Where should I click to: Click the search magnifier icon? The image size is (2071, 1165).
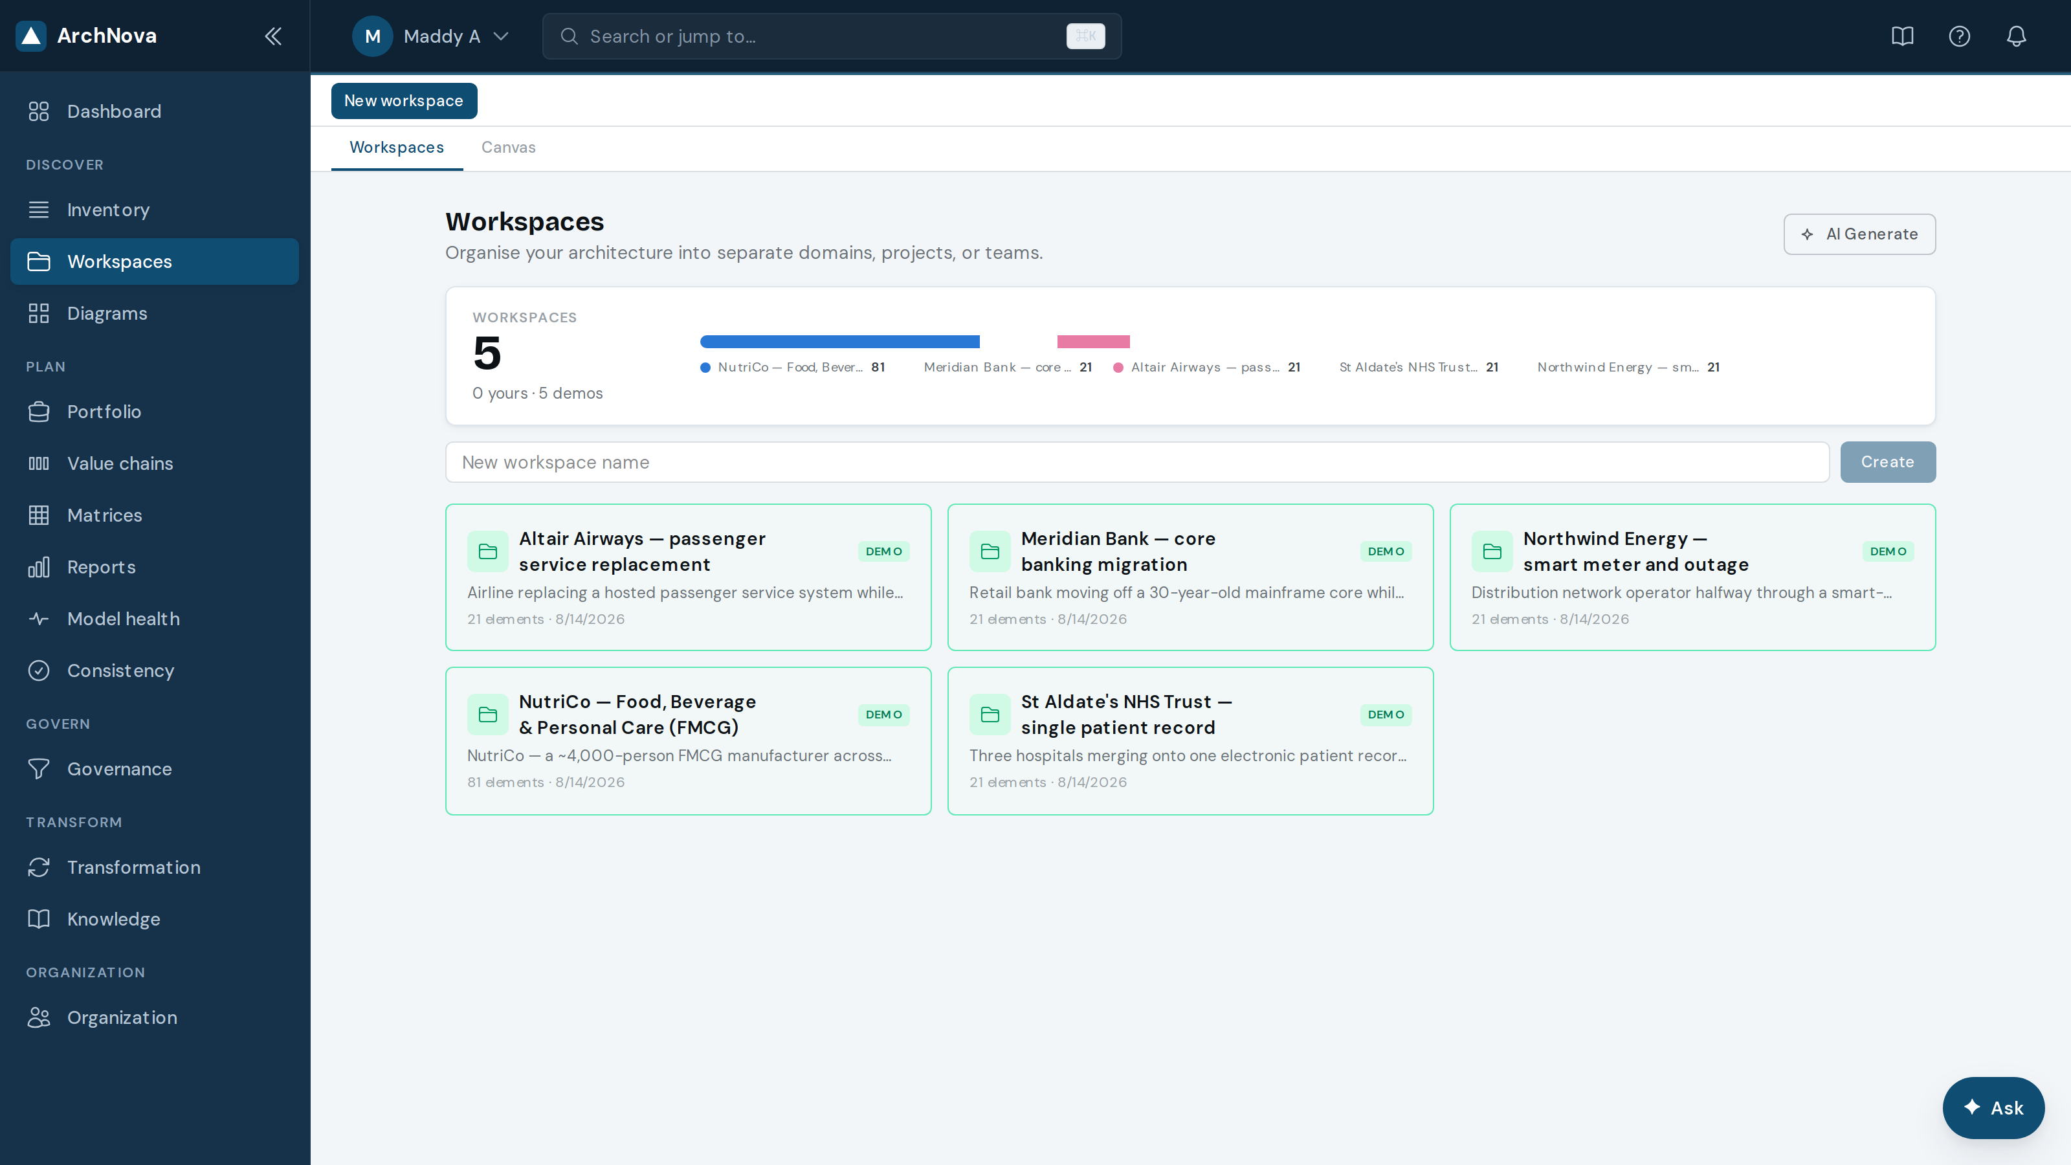pos(570,36)
